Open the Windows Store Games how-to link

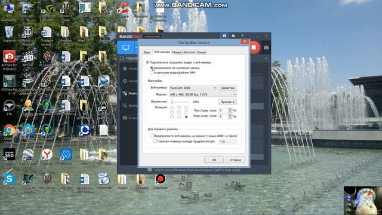[198, 170]
